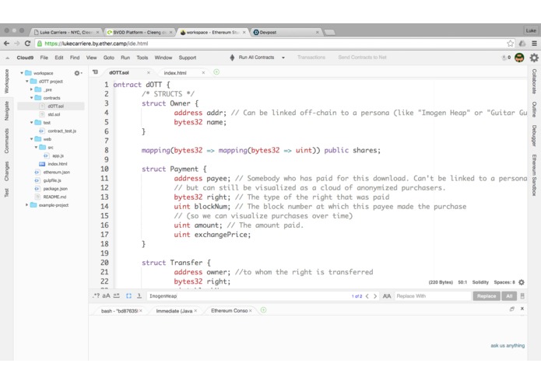
Task: Close the find and replace bar
Action: tap(522, 296)
